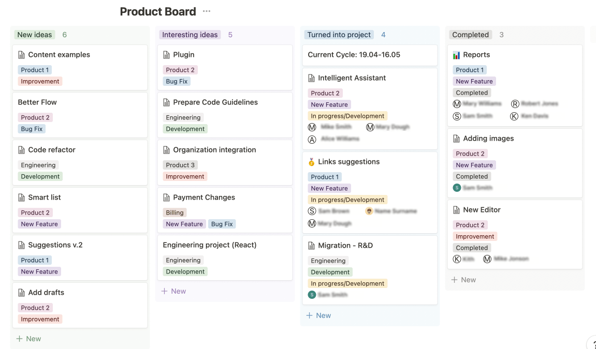Add a new card under Interesting ideas
The height and width of the screenshot is (349, 596).
173,291
